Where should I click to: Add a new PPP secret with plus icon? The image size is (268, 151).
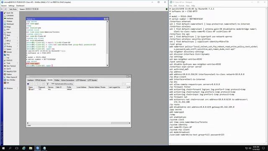coord(28,84)
